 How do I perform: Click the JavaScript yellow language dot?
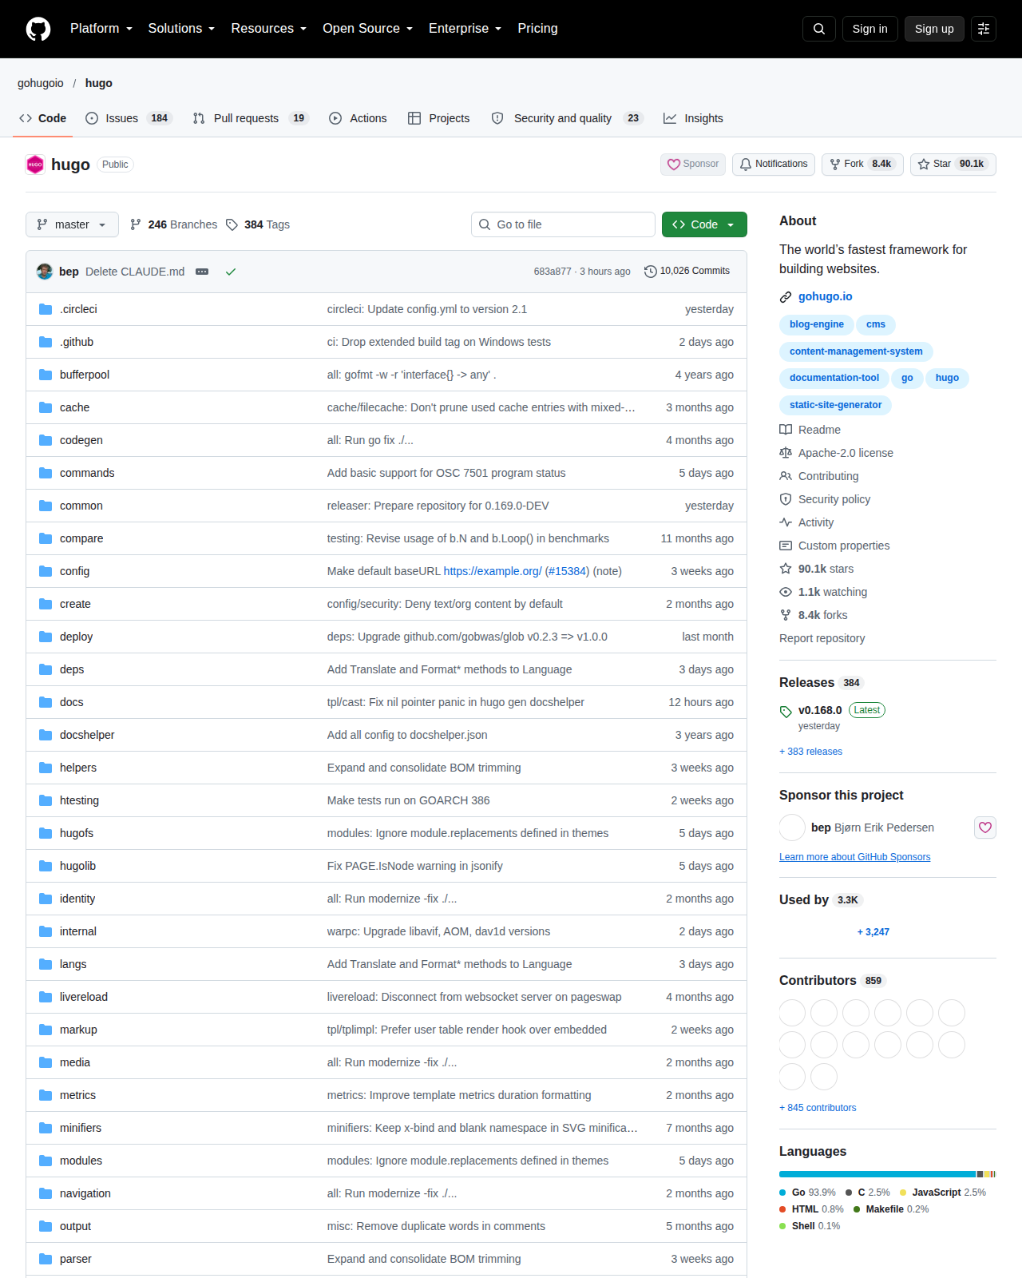click(x=903, y=1193)
